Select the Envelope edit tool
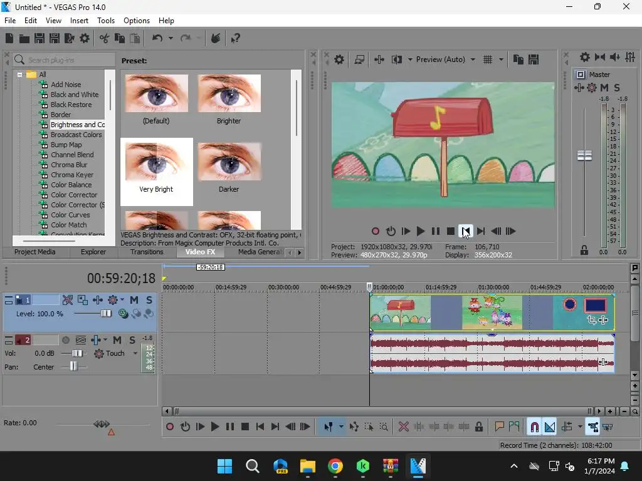Viewport: 642px width, 481px height. (354, 427)
